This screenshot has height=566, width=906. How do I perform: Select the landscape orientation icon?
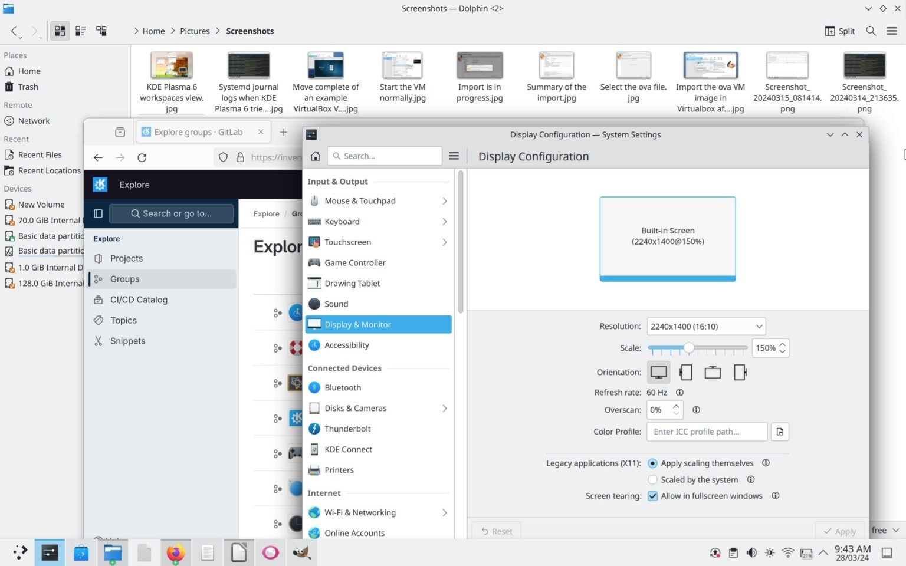[x=658, y=372]
